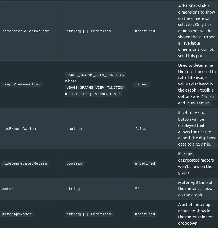Screen dimensions: 218x228
Task: Click the hideDeprecatedMeters prop name
Action: tap(25, 163)
